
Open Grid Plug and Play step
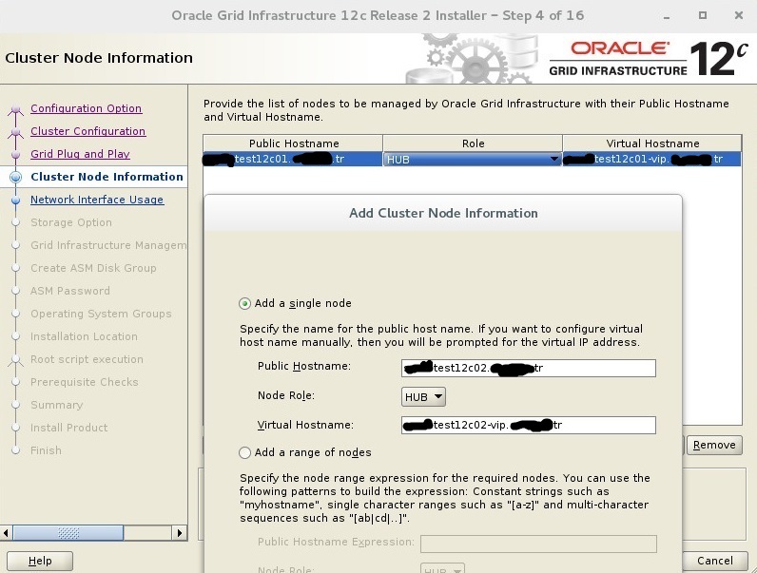80,154
